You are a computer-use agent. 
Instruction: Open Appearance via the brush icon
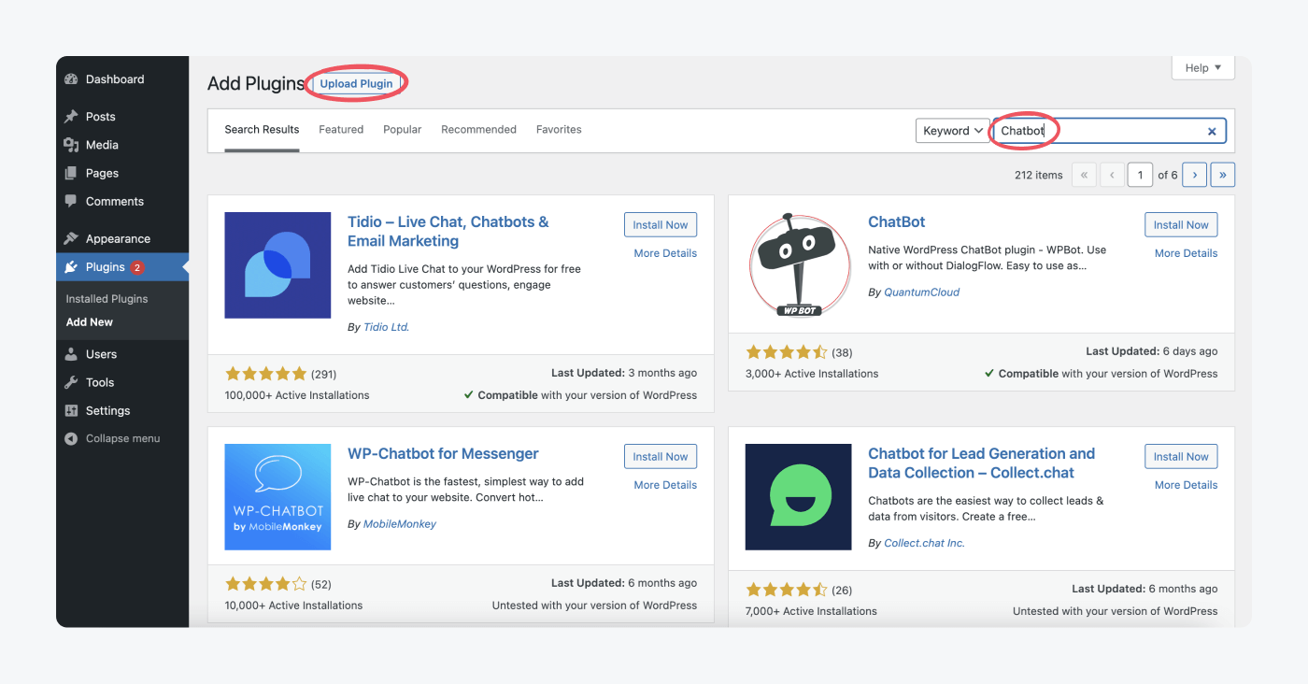click(x=73, y=238)
